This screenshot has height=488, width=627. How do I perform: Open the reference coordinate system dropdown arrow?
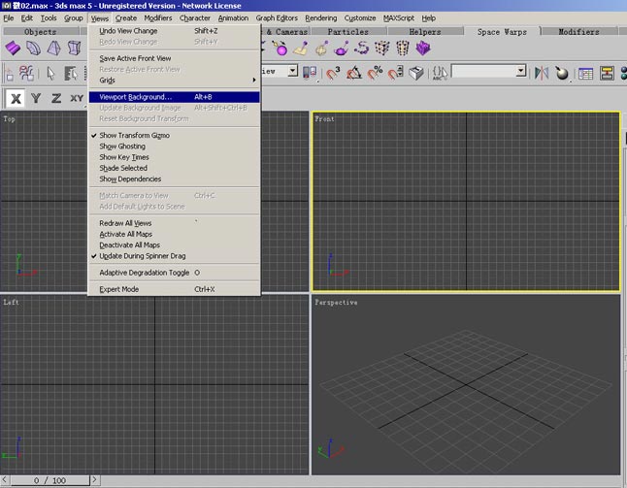(293, 71)
